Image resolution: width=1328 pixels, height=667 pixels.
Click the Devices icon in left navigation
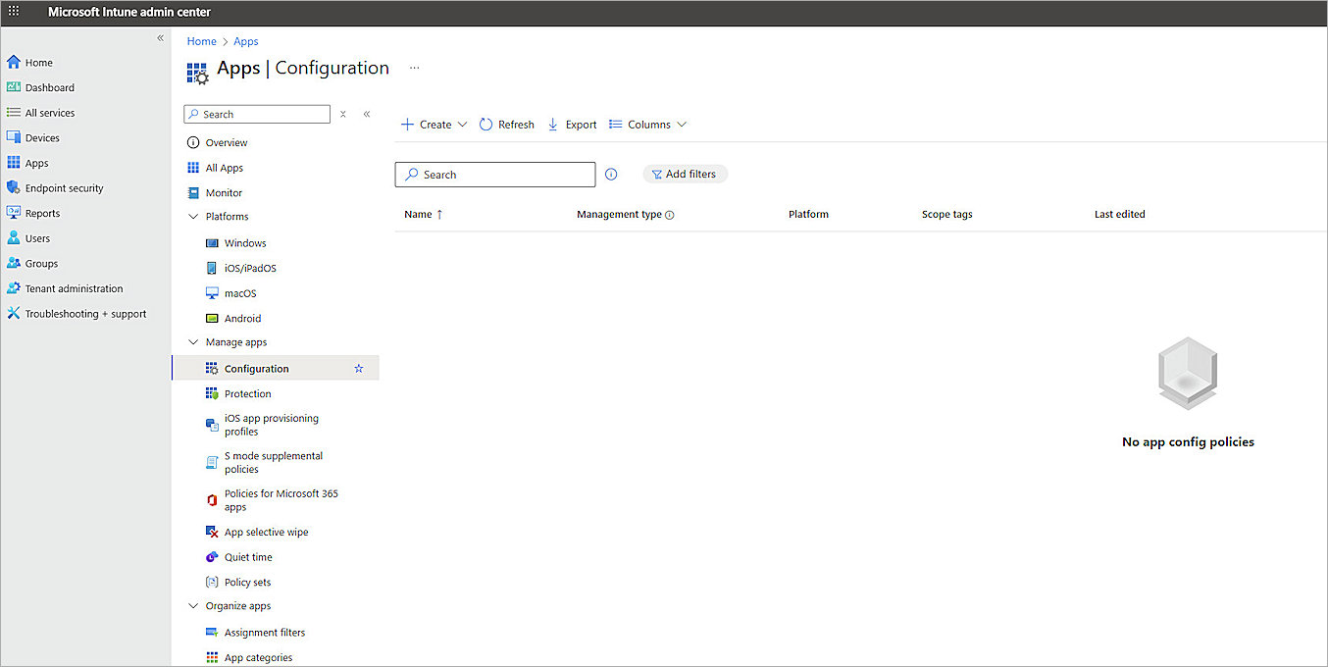(14, 138)
